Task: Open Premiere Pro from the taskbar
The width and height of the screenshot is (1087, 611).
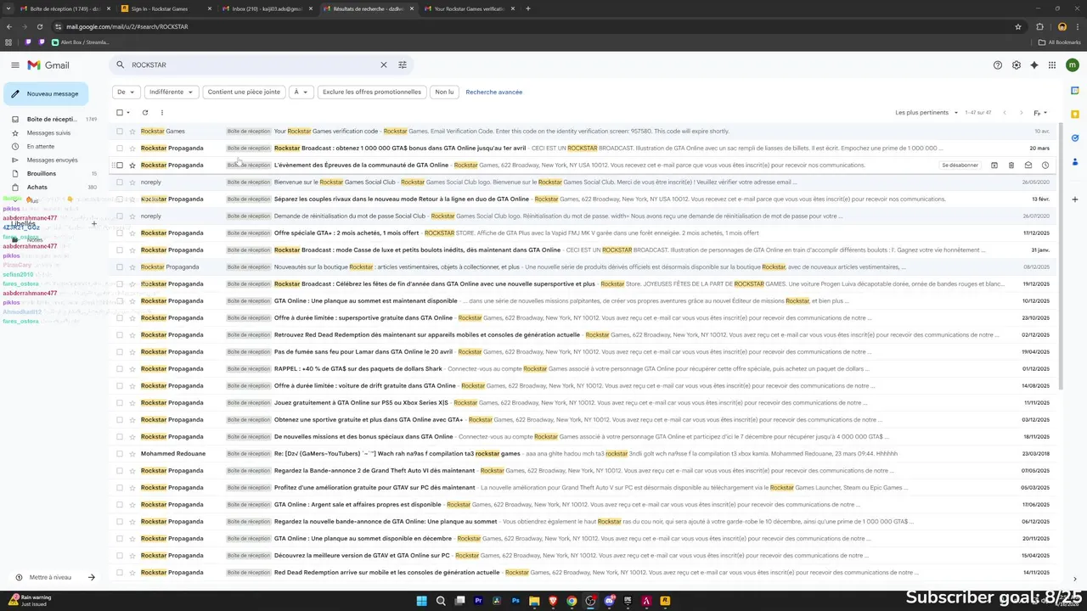Action: point(478,601)
